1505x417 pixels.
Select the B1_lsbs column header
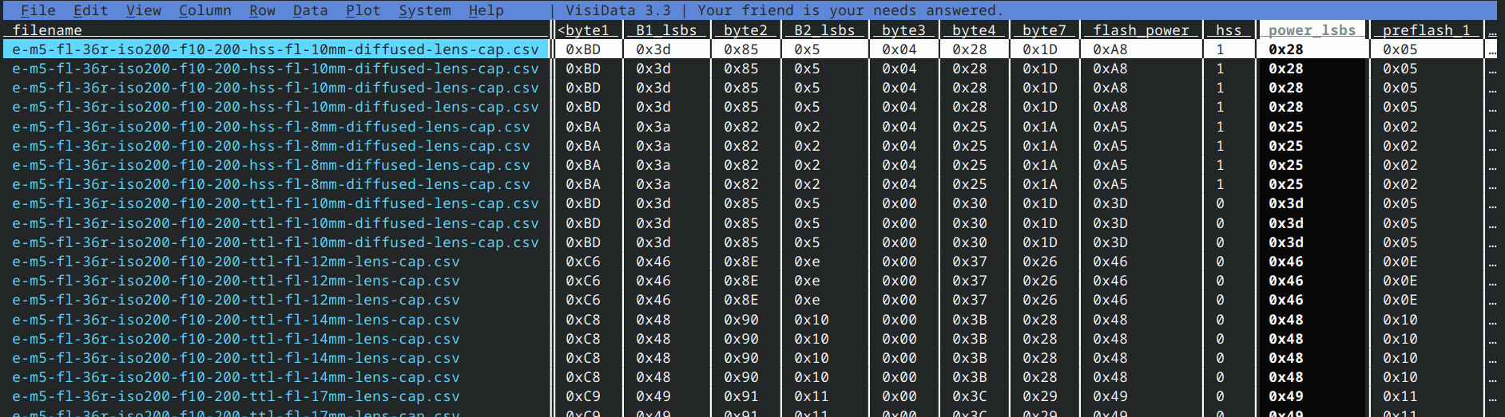pyautogui.click(x=666, y=30)
